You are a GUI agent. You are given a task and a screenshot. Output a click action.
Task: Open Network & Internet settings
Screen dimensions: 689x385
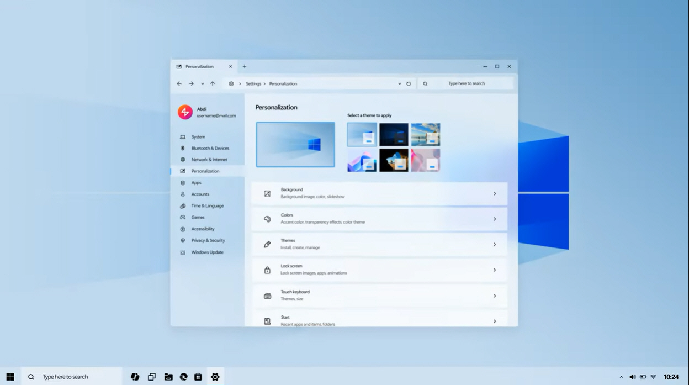click(208, 159)
